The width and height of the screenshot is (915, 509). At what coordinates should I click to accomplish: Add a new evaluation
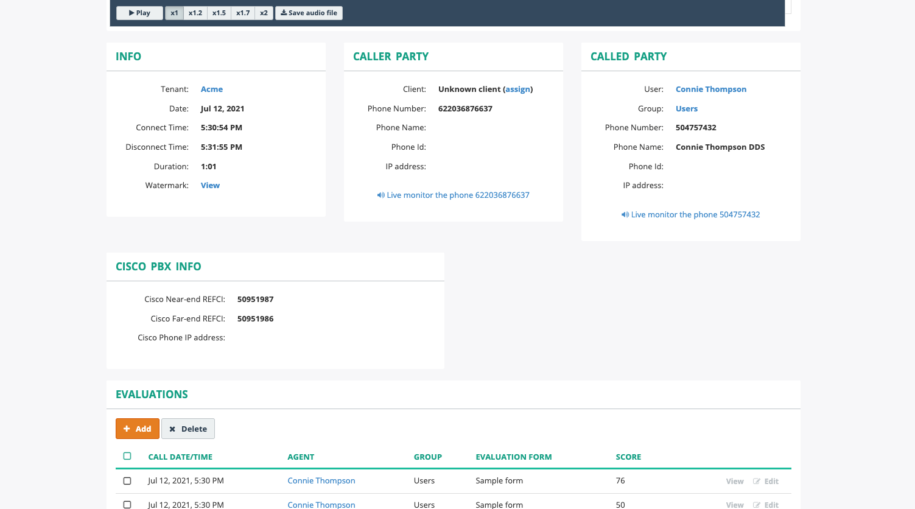[138, 429]
